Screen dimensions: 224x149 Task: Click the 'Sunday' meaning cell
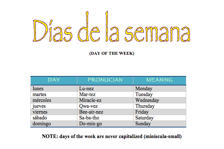(x=143, y=123)
